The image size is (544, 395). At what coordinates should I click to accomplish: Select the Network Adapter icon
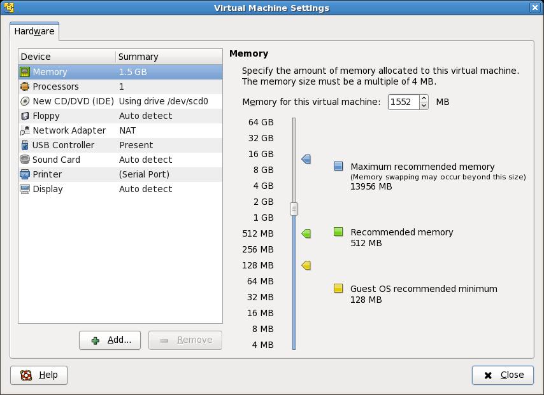pyautogui.click(x=25, y=130)
